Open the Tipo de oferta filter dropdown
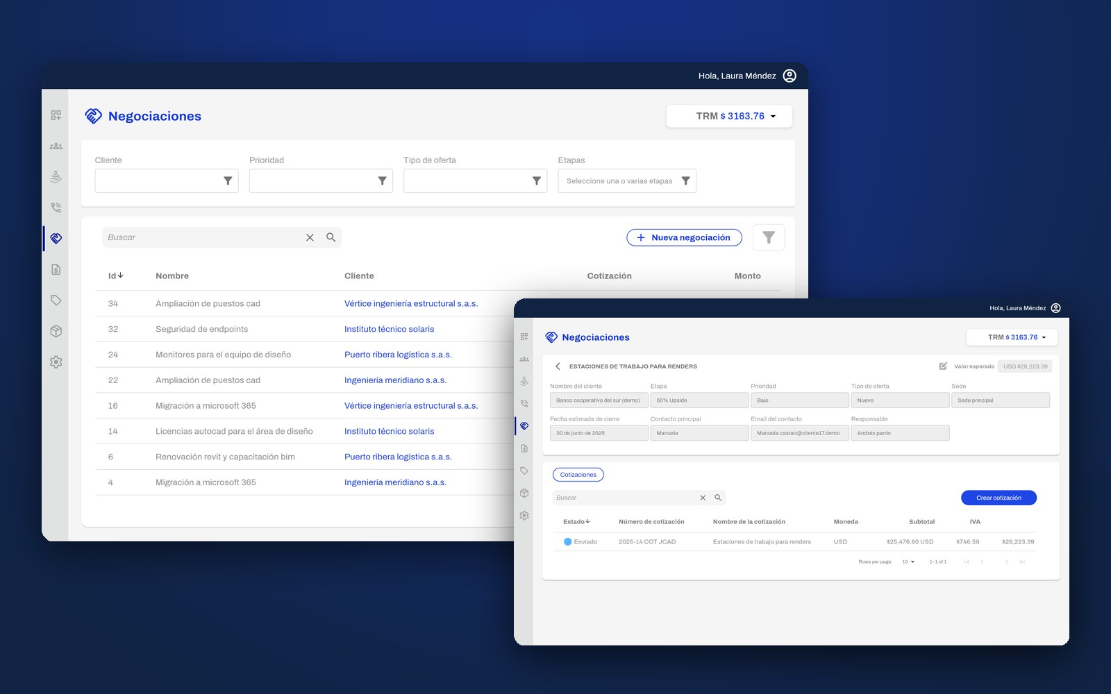Image resolution: width=1111 pixels, height=694 pixels. tap(475, 180)
